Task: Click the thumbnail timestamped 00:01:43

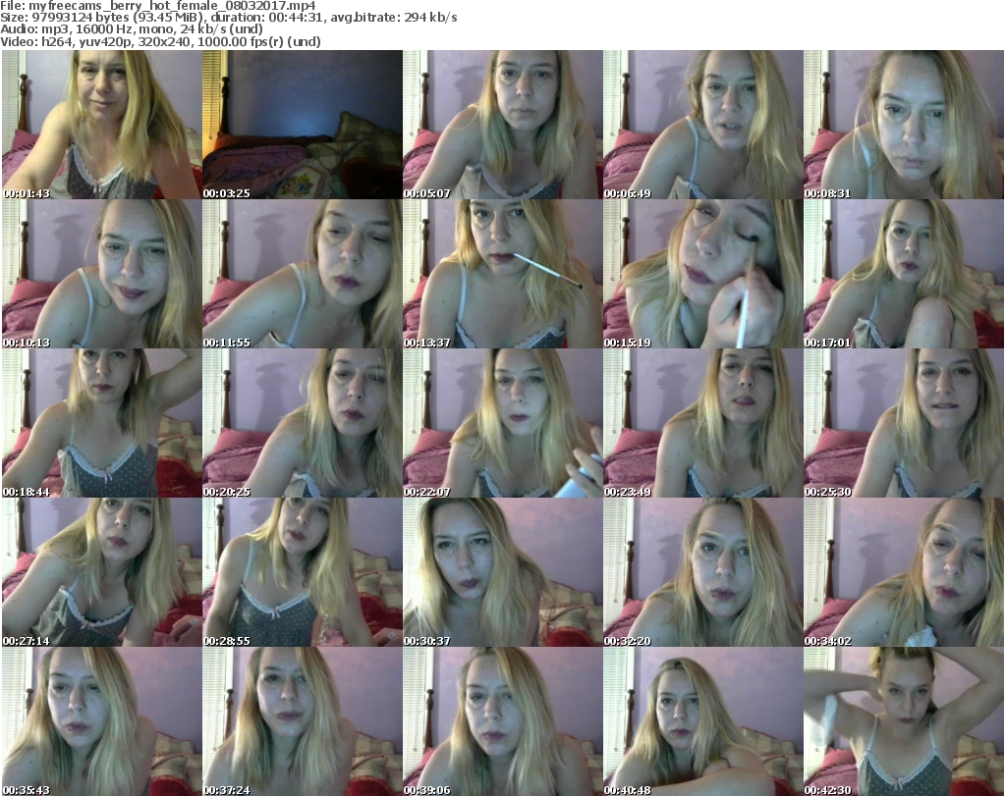Action: (102, 125)
